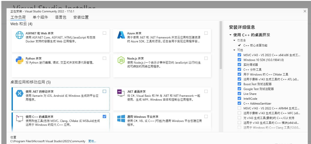Image resolution: width=311 pixels, height=144 pixels.
Task: Check the 通用 Windows 平台开发 workload checkbox
Action: (x=206, y=116)
